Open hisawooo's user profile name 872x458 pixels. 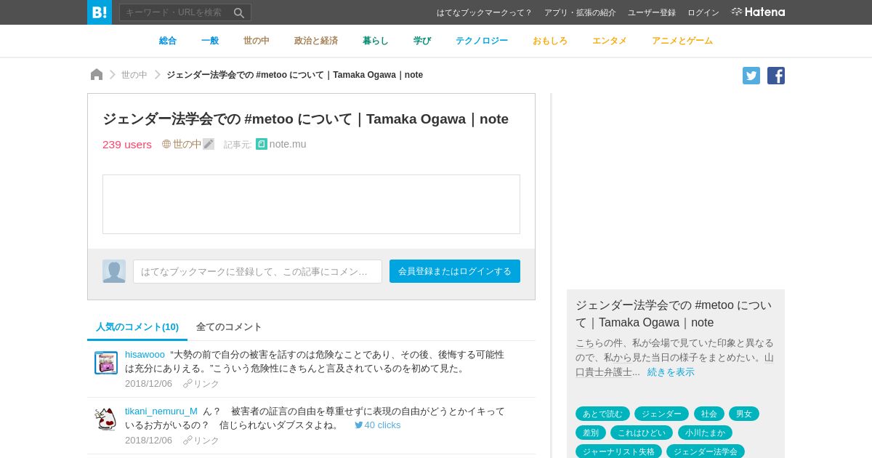[145, 354]
